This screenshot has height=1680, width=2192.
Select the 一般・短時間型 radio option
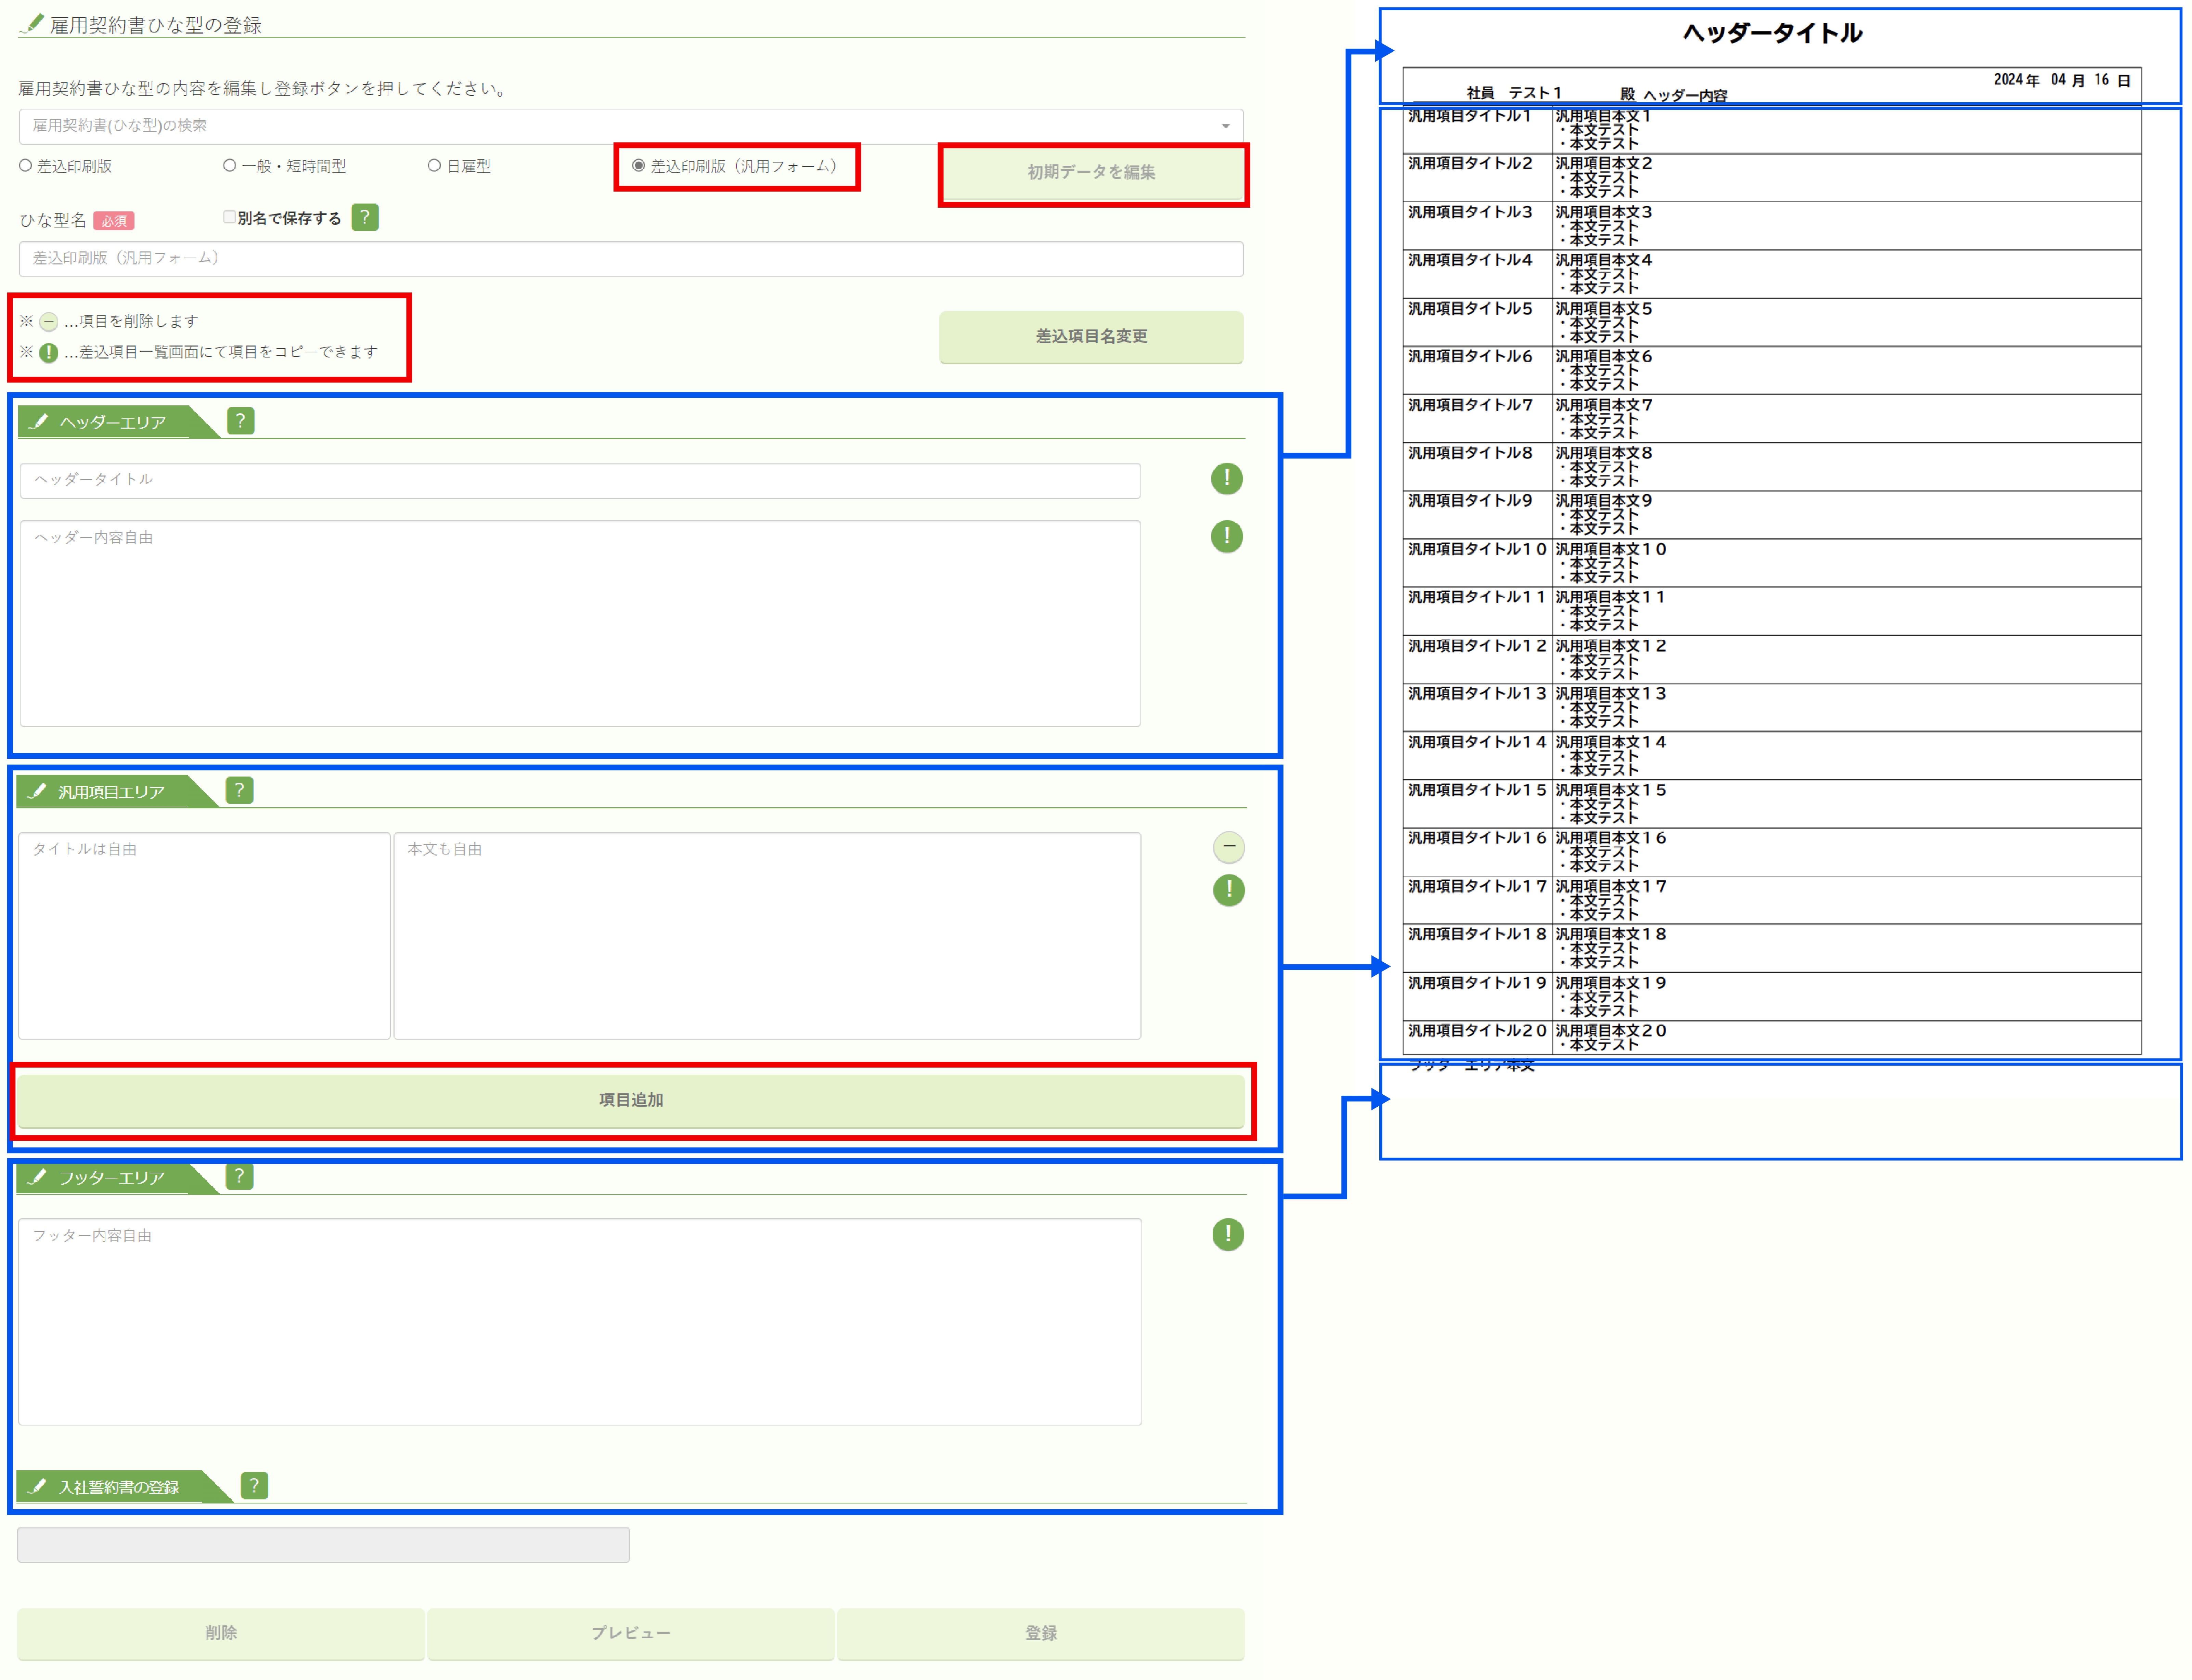coord(230,166)
